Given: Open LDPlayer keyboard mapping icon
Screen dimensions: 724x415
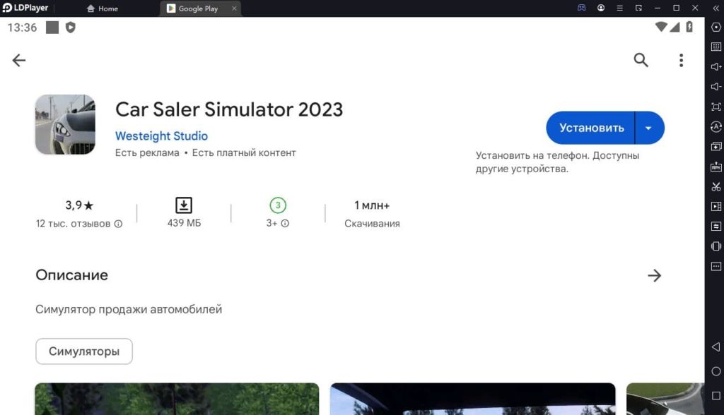Looking at the screenshot, I should pos(716,47).
